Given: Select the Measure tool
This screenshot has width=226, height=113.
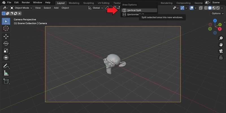Looking at the screenshot, I should (x=6, y=73).
